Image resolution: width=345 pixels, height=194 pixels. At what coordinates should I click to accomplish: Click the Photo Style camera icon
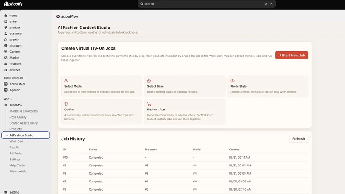point(232,81)
